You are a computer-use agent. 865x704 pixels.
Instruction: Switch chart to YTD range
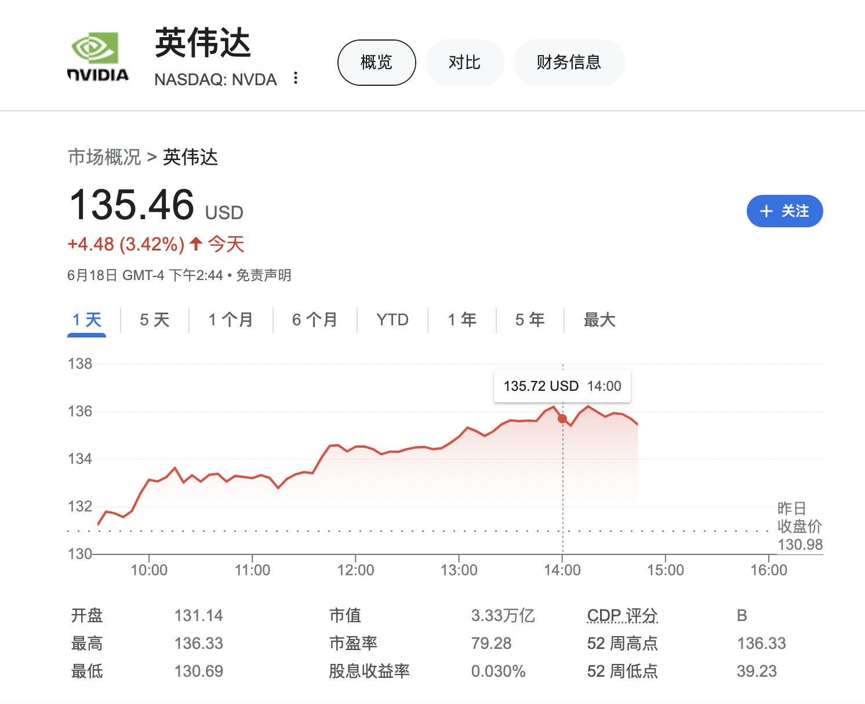point(392,320)
